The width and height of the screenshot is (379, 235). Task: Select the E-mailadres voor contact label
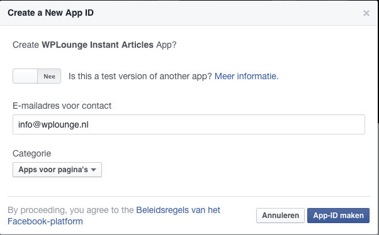[x=62, y=106]
